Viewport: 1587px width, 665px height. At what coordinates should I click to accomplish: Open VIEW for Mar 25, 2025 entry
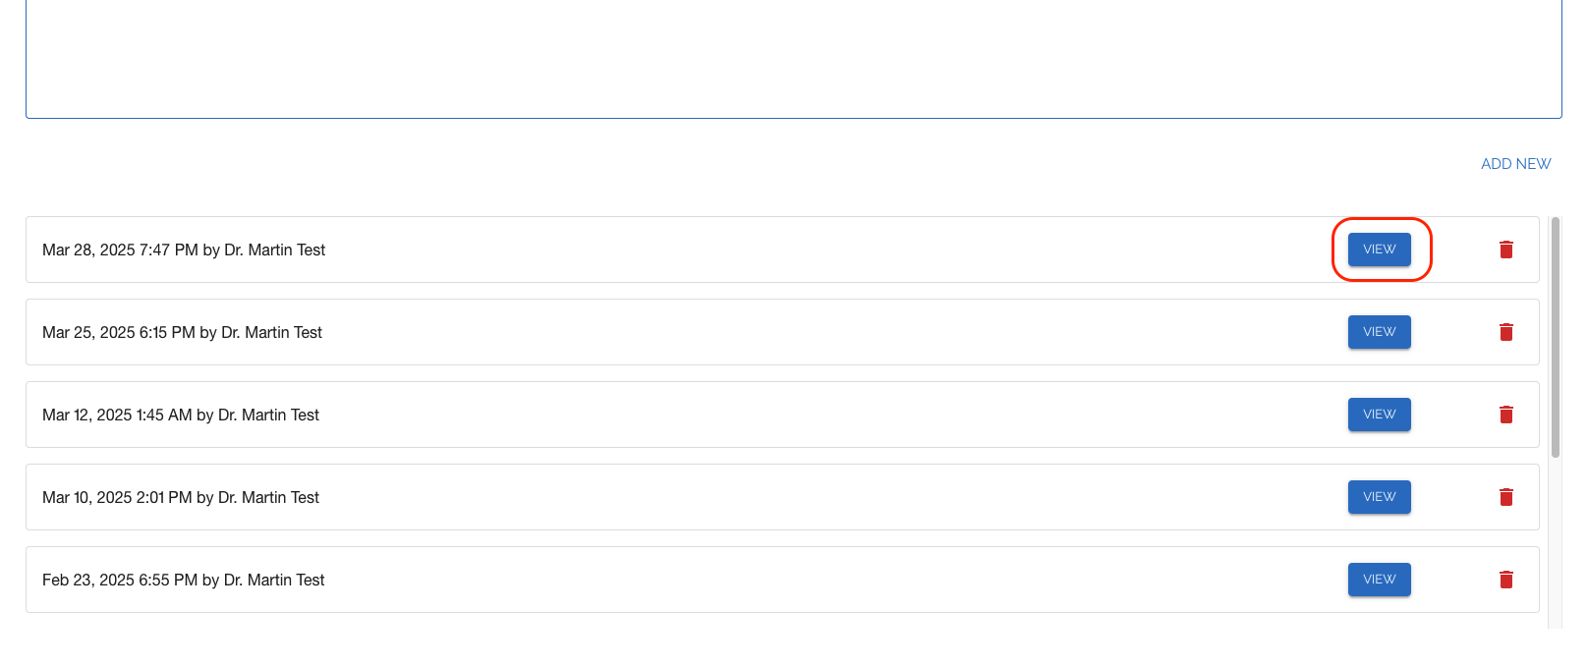tap(1379, 332)
